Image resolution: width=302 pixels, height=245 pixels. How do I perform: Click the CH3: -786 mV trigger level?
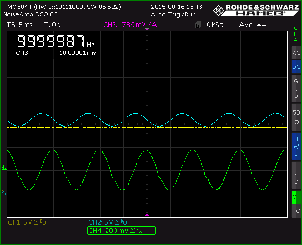pos(132,25)
